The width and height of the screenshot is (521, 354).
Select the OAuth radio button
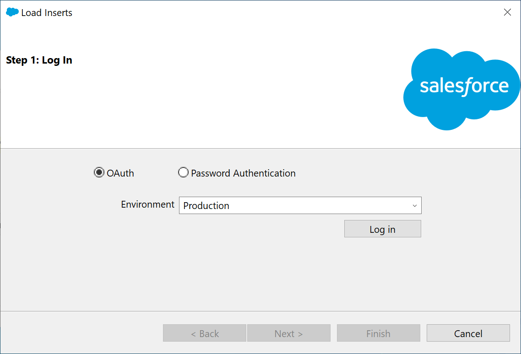(99, 172)
